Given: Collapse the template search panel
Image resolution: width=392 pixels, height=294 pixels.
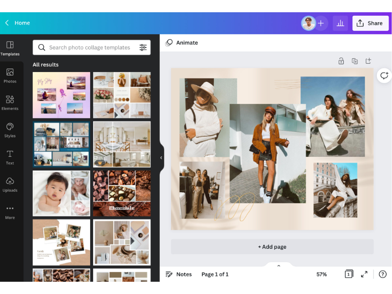Looking at the screenshot, I should [x=161, y=158].
